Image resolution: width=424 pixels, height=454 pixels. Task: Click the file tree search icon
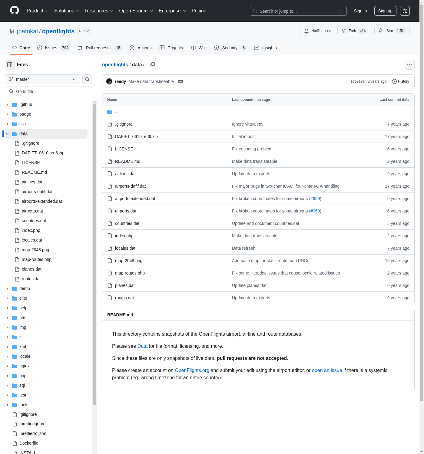(x=87, y=79)
